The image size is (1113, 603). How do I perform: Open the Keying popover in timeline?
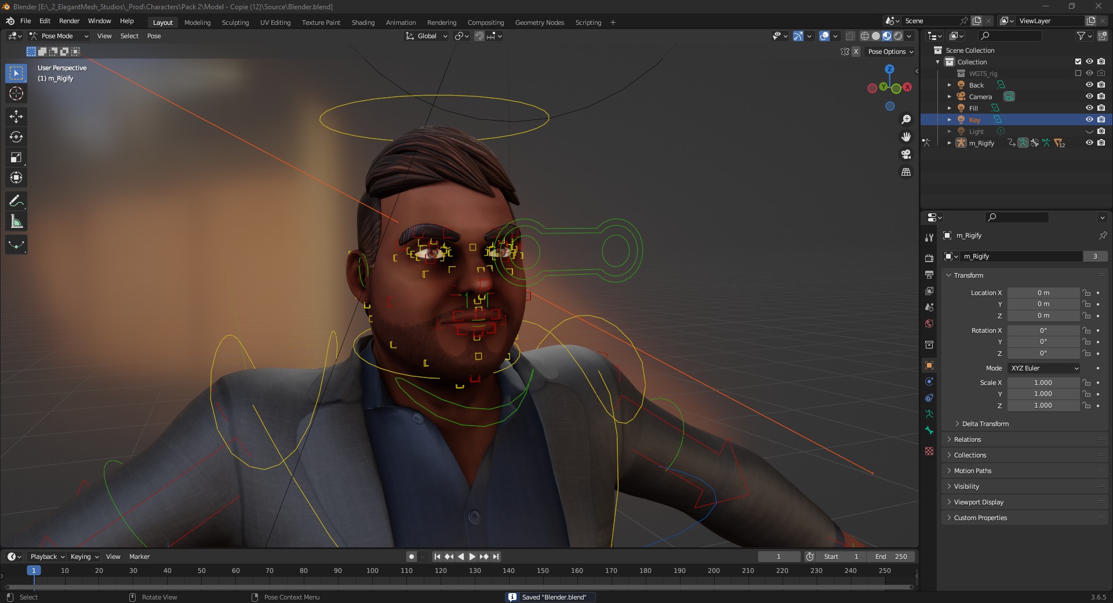point(84,557)
